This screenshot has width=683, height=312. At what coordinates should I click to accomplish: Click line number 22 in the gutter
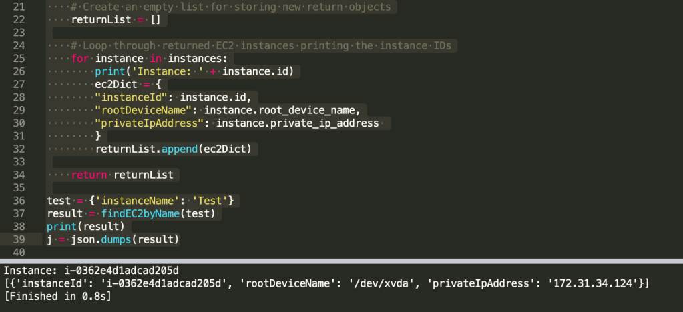(19, 19)
